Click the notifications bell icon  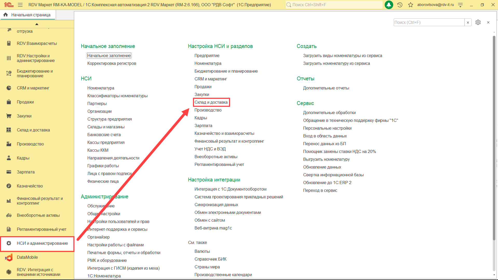tap(389, 5)
